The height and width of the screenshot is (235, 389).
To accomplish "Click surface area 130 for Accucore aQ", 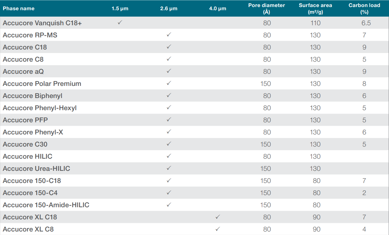I will pyautogui.click(x=315, y=72).
